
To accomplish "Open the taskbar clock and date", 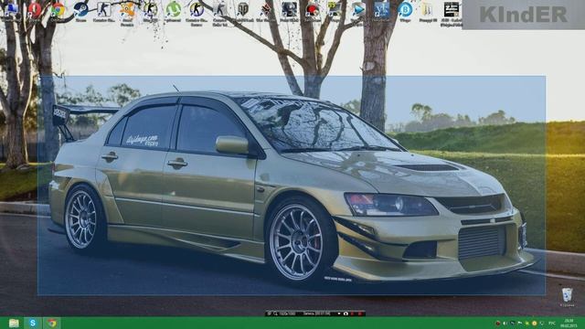I will tap(569, 323).
